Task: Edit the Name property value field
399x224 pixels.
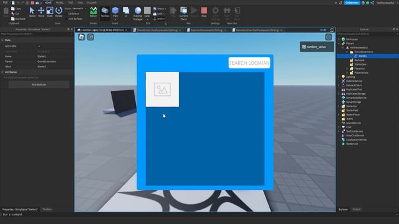Action: (54, 57)
